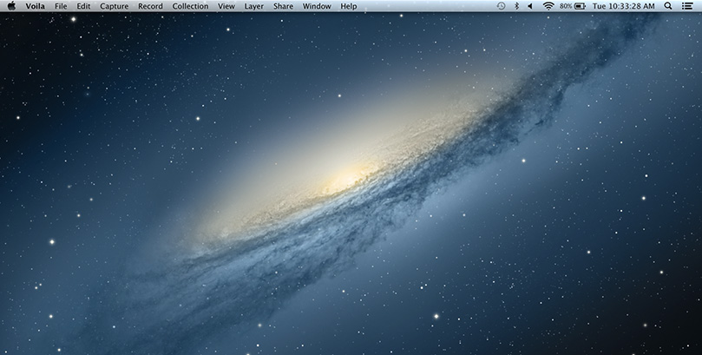Open the Edit menu
This screenshot has width=702, height=355.
83,6
